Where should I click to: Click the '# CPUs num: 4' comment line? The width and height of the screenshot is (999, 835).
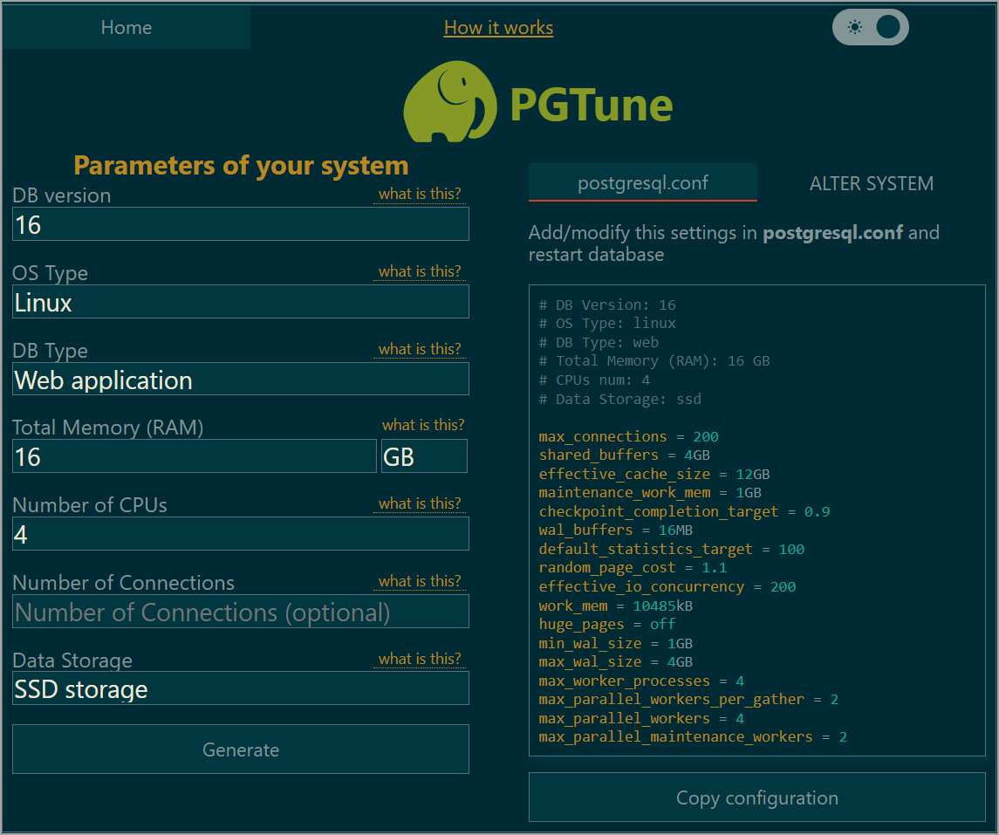(594, 380)
